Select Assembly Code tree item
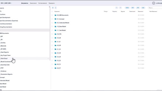 [x=5, y=65]
